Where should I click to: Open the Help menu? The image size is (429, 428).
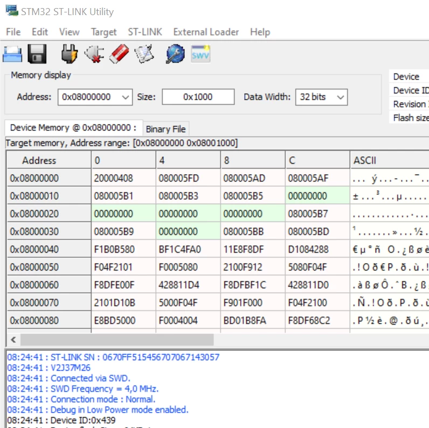pyautogui.click(x=260, y=32)
